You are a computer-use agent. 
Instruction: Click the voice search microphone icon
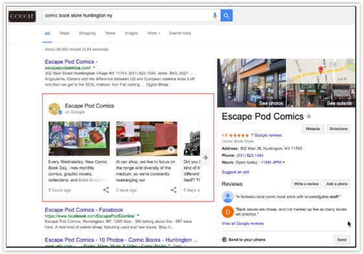tap(215, 16)
